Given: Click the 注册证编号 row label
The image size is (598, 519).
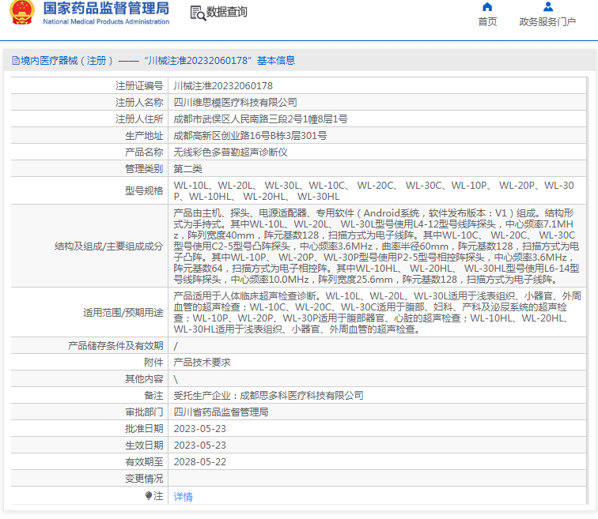Looking at the screenshot, I should 139,85.
